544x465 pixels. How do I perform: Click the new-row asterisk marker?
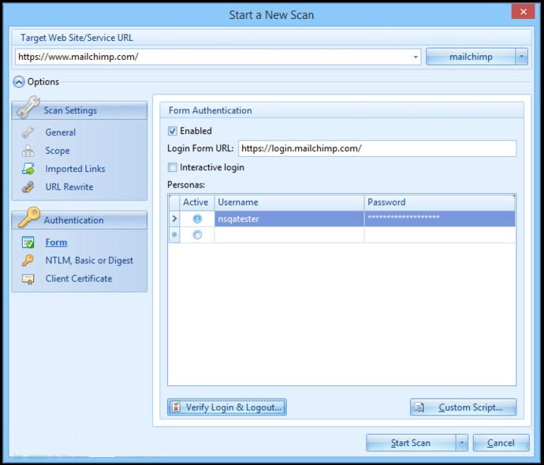[x=174, y=235]
